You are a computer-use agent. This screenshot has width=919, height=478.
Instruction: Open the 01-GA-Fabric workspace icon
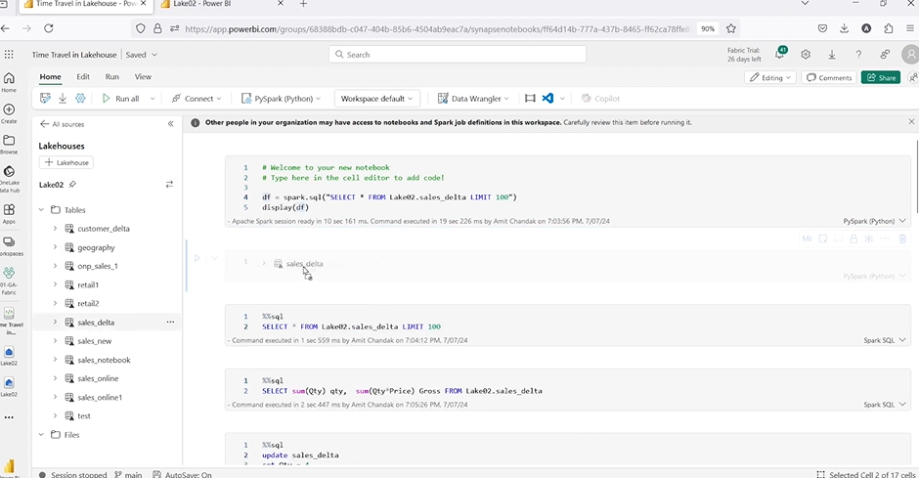coord(9,280)
